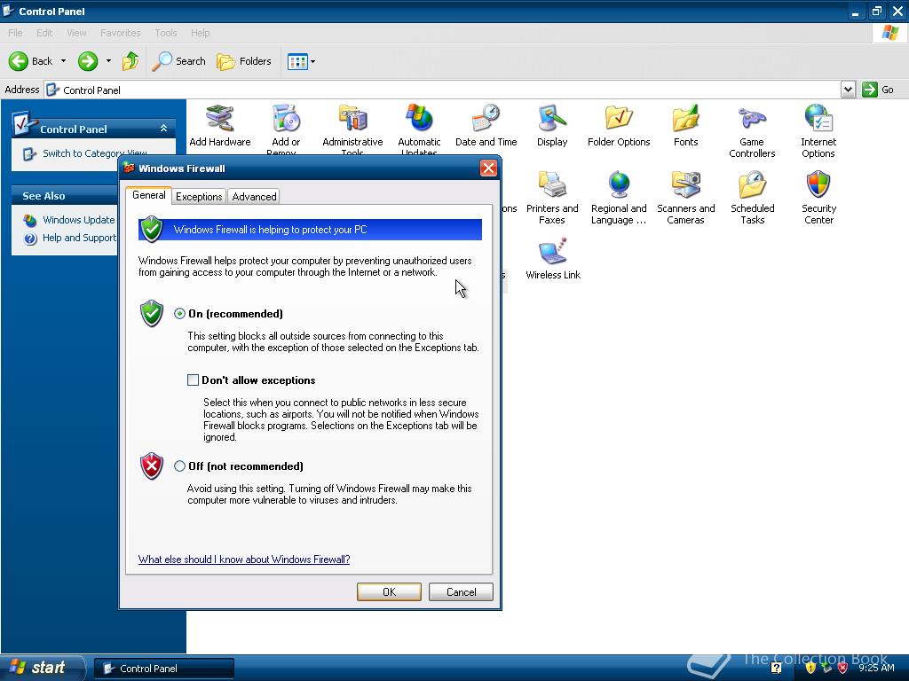Open the Windows Update link

78,220
